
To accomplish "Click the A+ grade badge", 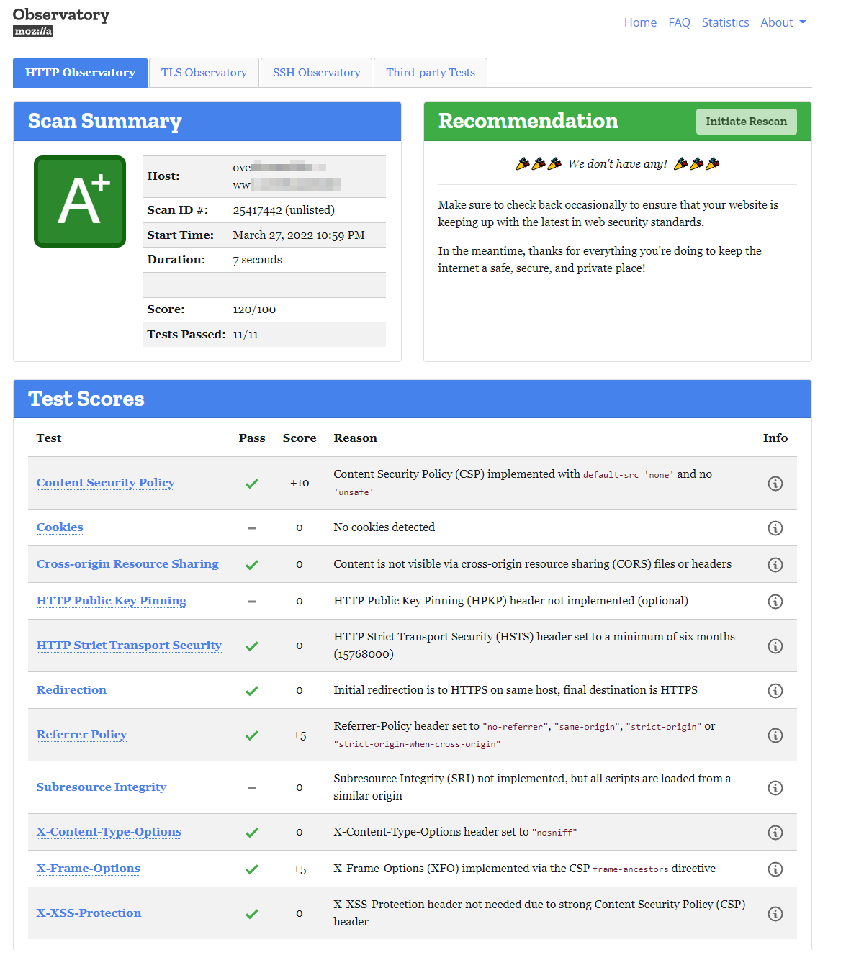I will click(x=80, y=201).
